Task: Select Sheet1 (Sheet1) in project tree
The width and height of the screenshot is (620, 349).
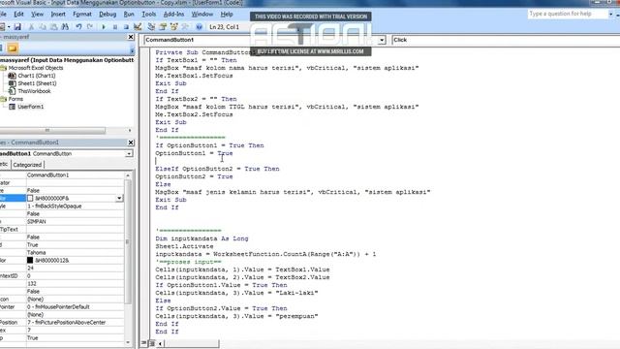Action: [37, 83]
